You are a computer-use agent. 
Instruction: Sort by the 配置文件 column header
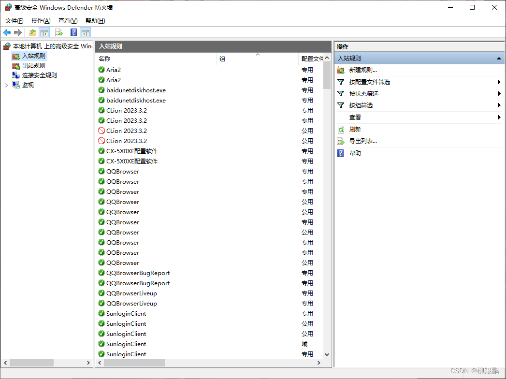point(311,59)
